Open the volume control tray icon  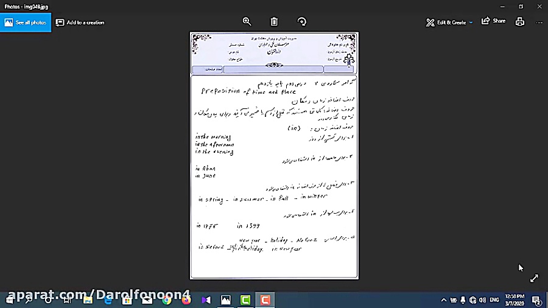coord(483,300)
